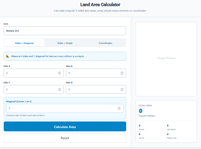Open the Unit dropdown showing Meters (m)
This screenshot has height=149, width=201.
pyautogui.click(x=65, y=31)
